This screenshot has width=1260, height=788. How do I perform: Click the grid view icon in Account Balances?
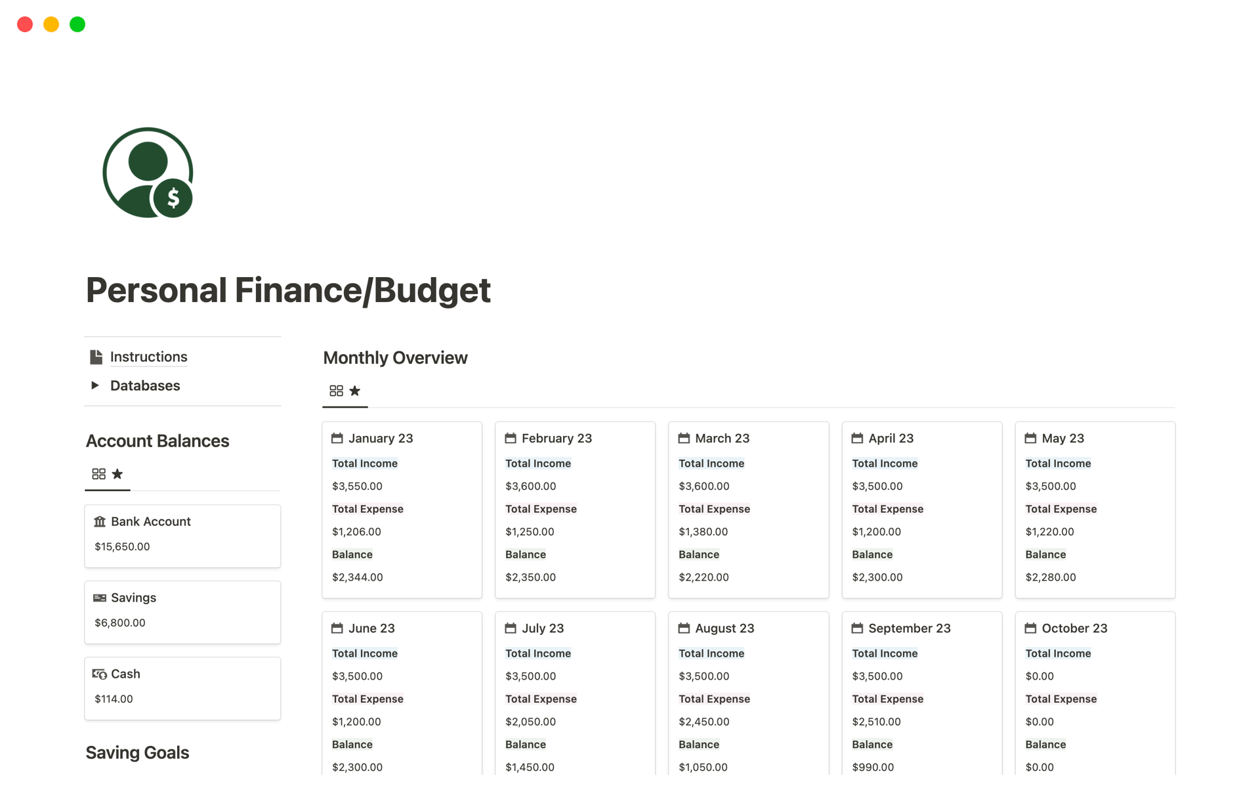(x=98, y=473)
